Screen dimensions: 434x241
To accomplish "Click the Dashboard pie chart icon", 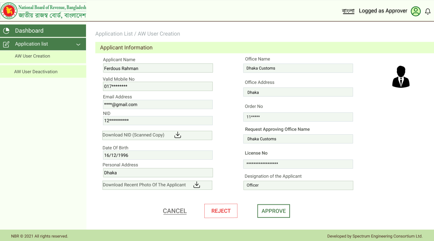I will tap(7, 31).
